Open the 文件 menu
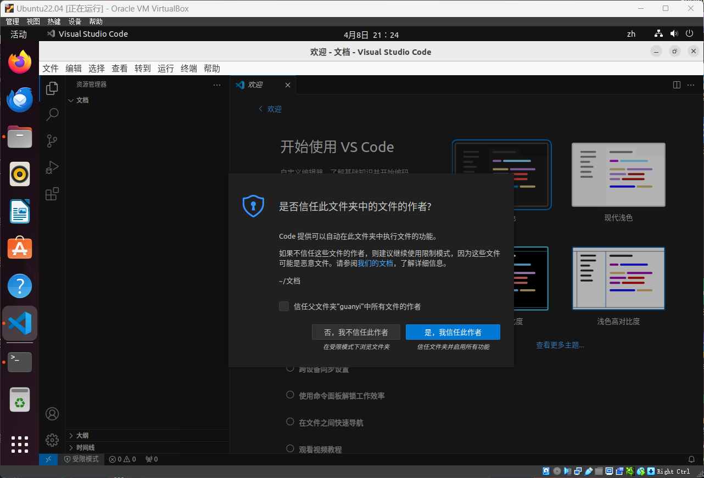Image resolution: width=704 pixels, height=478 pixels. click(x=50, y=68)
